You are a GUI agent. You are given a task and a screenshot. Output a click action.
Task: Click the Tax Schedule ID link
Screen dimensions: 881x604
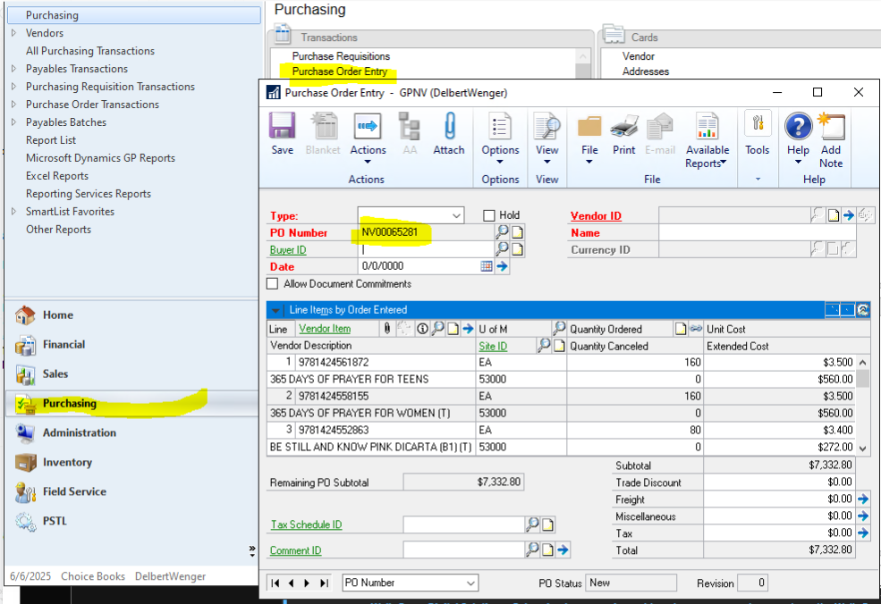pyautogui.click(x=306, y=524)
